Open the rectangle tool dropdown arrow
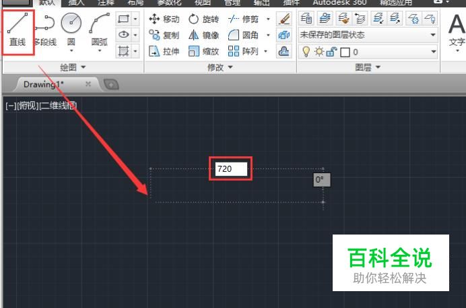466x308 pixels. click(135, 19)
